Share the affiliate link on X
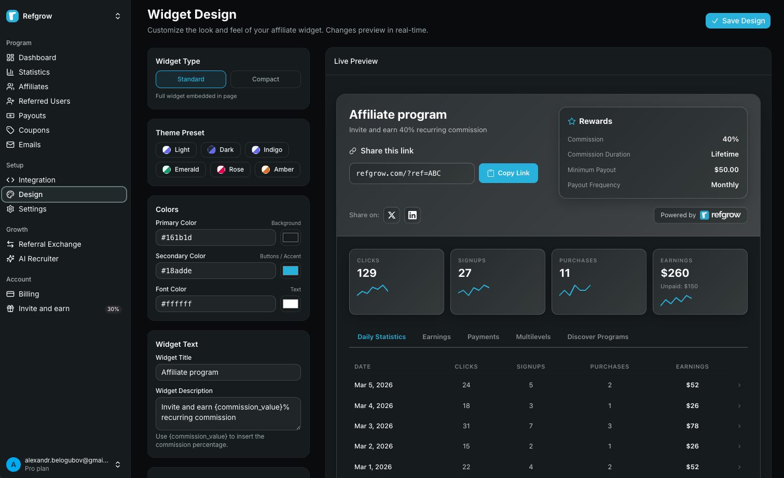This screenshot has height=478, width=784. coord(392,215)
